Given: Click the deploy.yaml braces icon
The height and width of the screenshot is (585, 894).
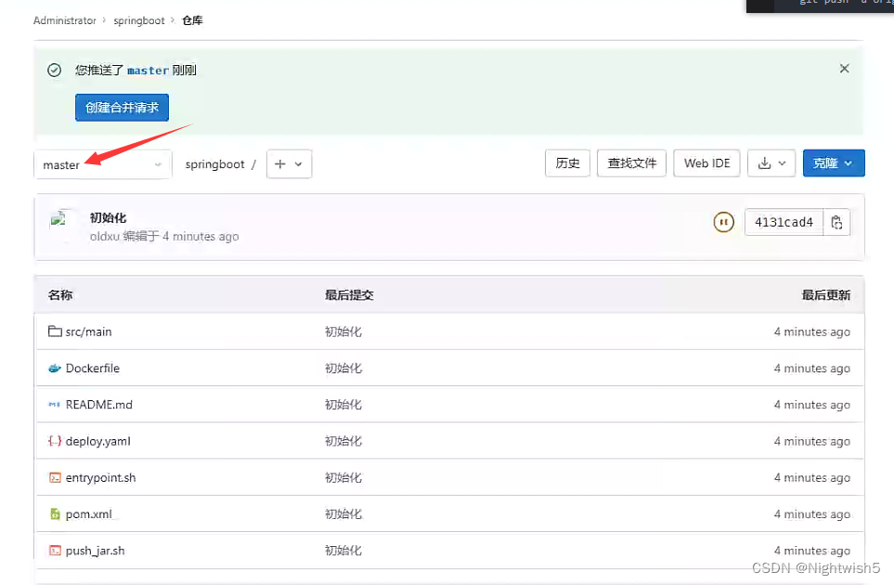Looking at the screenshot, I should pyautogui.click(x=54, y=441).
